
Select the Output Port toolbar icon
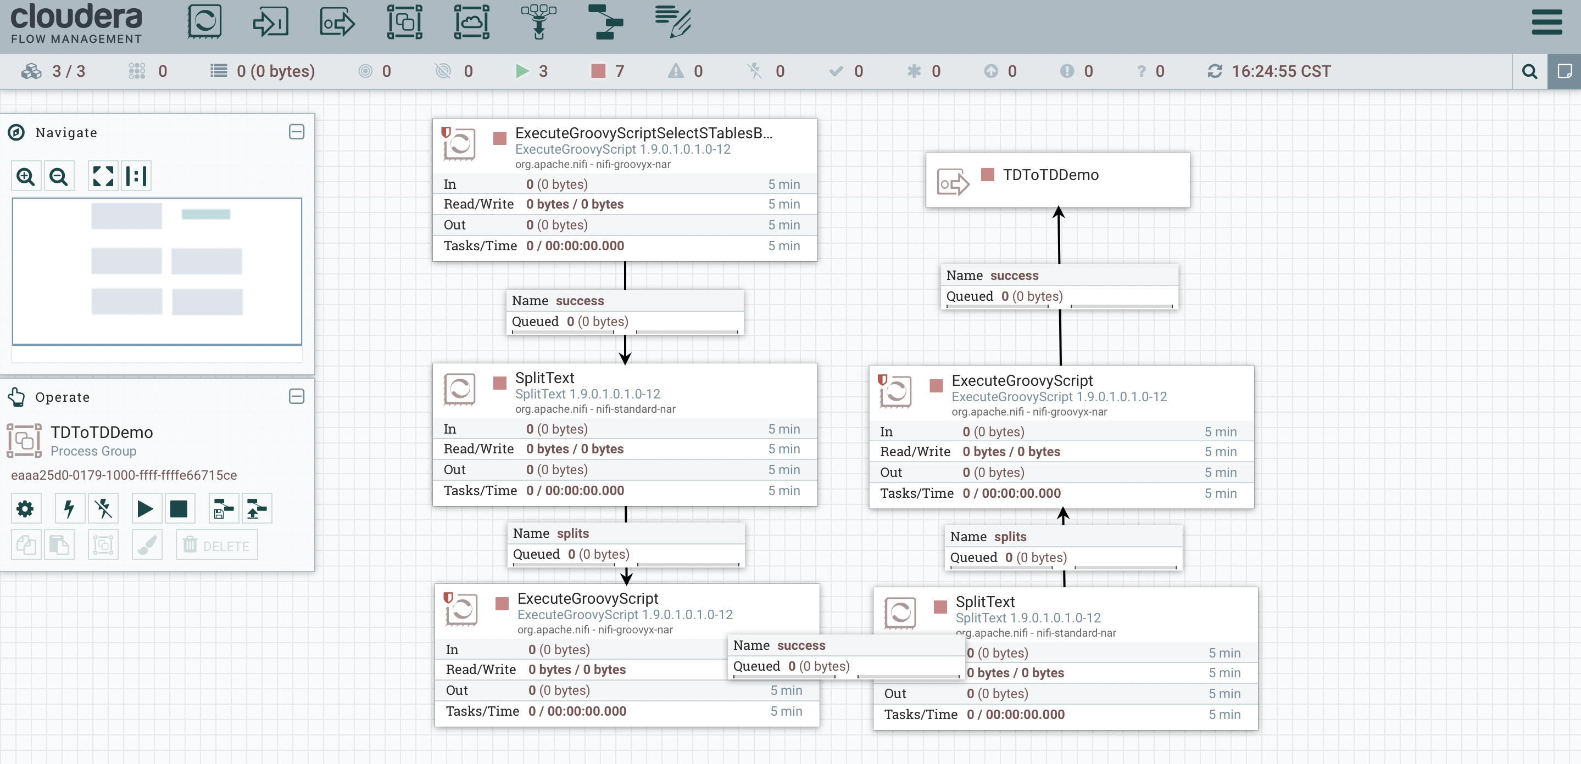[x=337, y=22]
